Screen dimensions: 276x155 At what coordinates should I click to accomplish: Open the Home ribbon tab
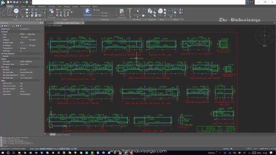(10, 6)
